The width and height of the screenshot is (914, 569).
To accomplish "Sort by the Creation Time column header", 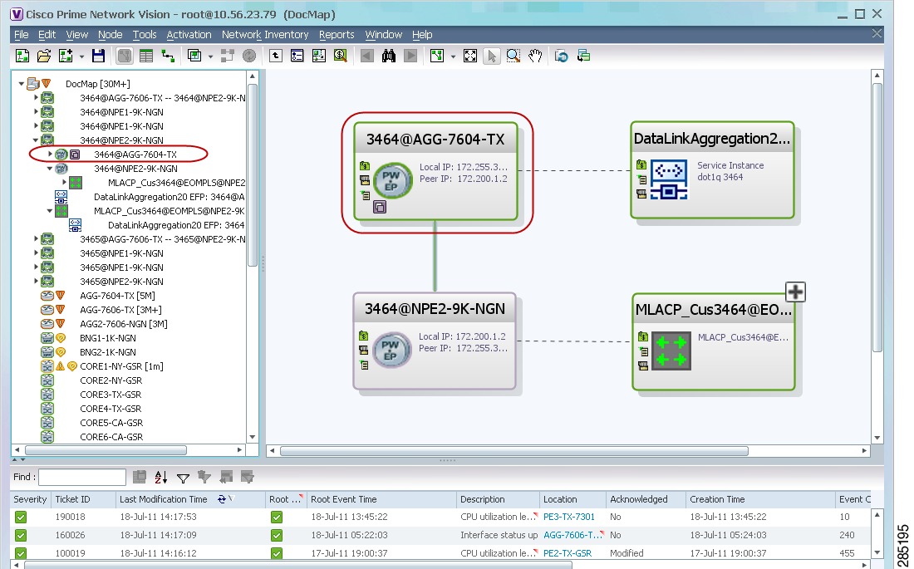I will 759,499.
